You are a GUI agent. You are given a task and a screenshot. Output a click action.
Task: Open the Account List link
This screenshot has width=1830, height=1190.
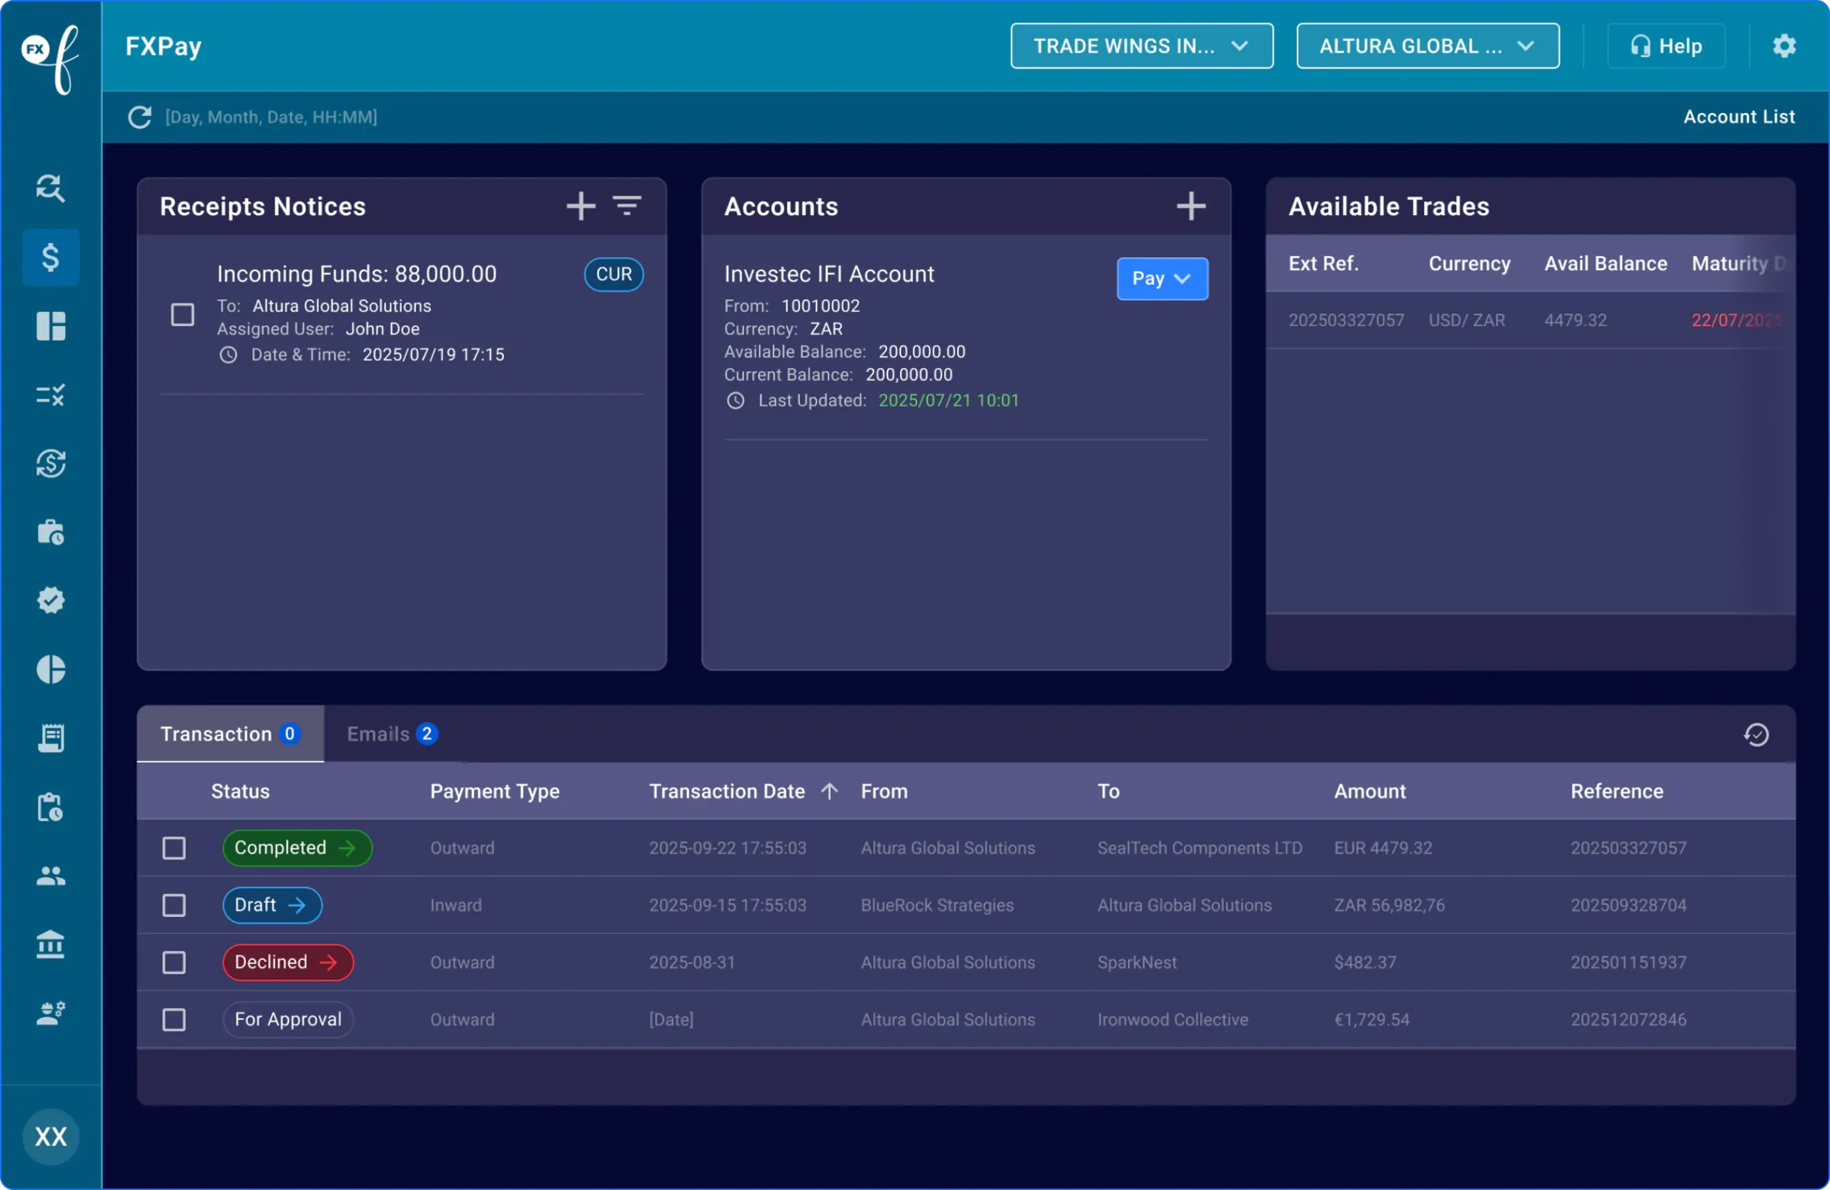1738,116
